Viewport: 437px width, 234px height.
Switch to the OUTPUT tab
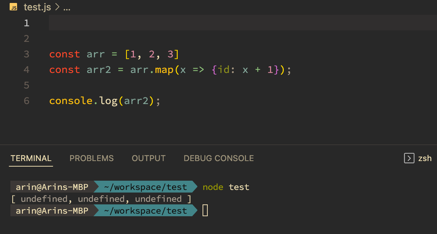tap(148, 158)
